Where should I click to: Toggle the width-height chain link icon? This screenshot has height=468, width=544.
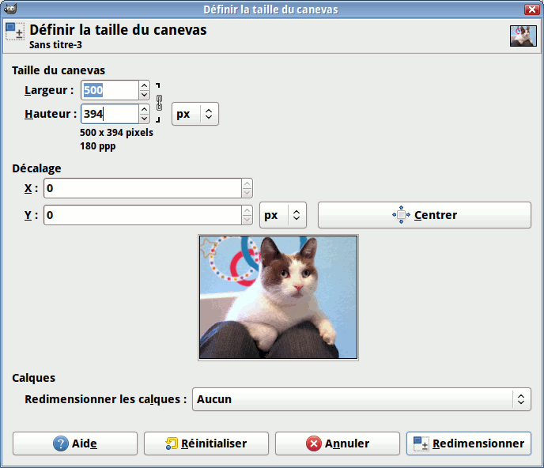pyautogui.click(x=158, y=102)
